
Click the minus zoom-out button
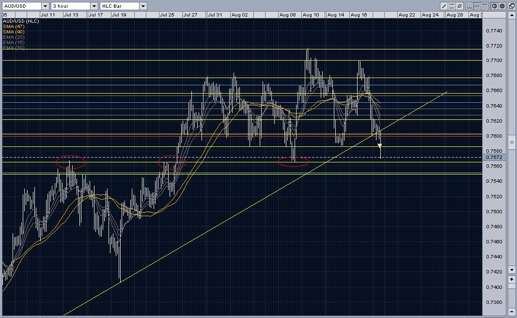point(512,311)
